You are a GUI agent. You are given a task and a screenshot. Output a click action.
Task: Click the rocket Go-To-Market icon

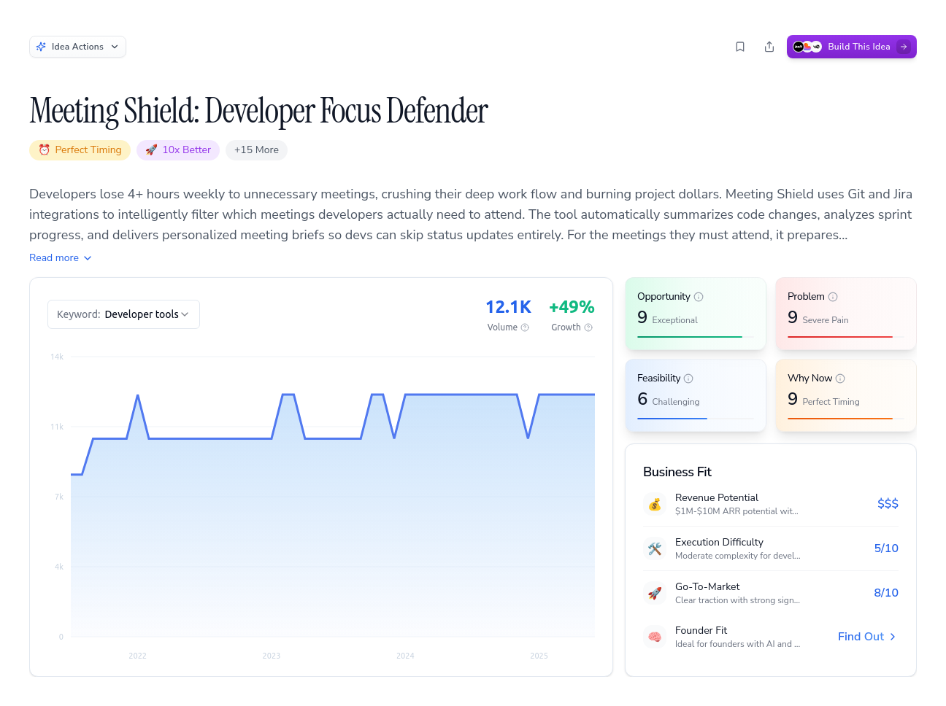(655, 593)
